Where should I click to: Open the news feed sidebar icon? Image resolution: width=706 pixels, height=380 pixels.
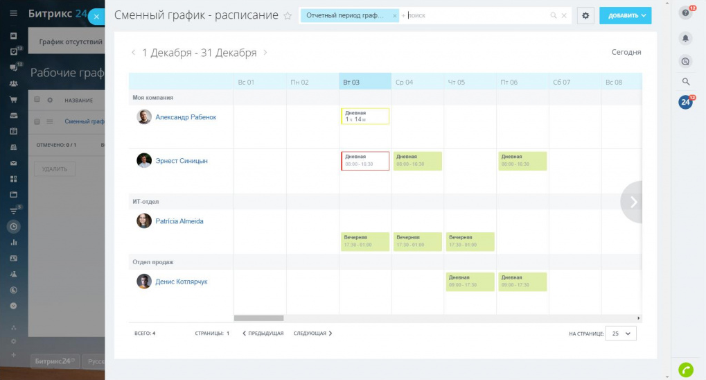click(13, 35)
